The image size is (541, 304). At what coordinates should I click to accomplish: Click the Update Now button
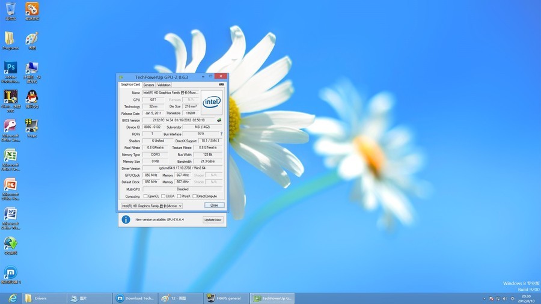pyautogui.click(x=213, y=220)
